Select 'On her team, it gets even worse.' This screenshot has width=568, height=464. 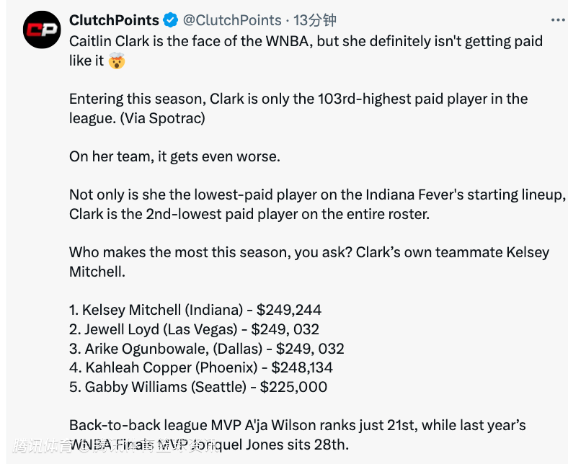click(x=175, y=156)
